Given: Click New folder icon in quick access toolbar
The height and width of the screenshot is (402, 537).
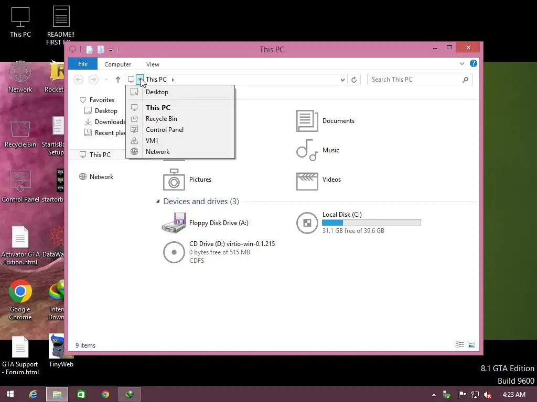Looking at the screenshot, I should click(x=101, y=50).
